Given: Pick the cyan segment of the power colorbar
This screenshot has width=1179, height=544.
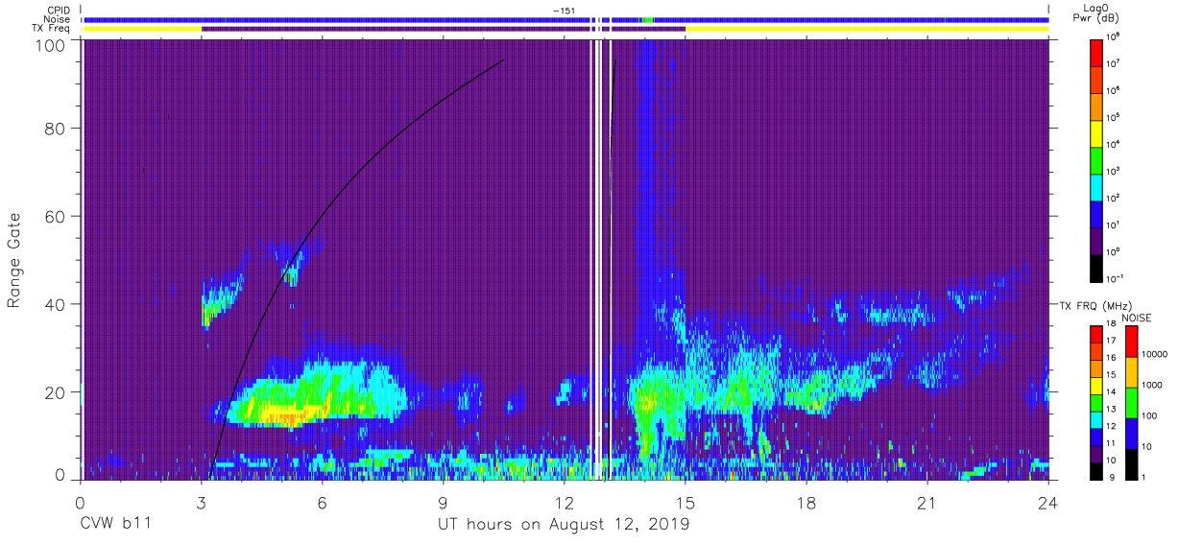Looking at the screenshot, I should (x=1096, y=187).
